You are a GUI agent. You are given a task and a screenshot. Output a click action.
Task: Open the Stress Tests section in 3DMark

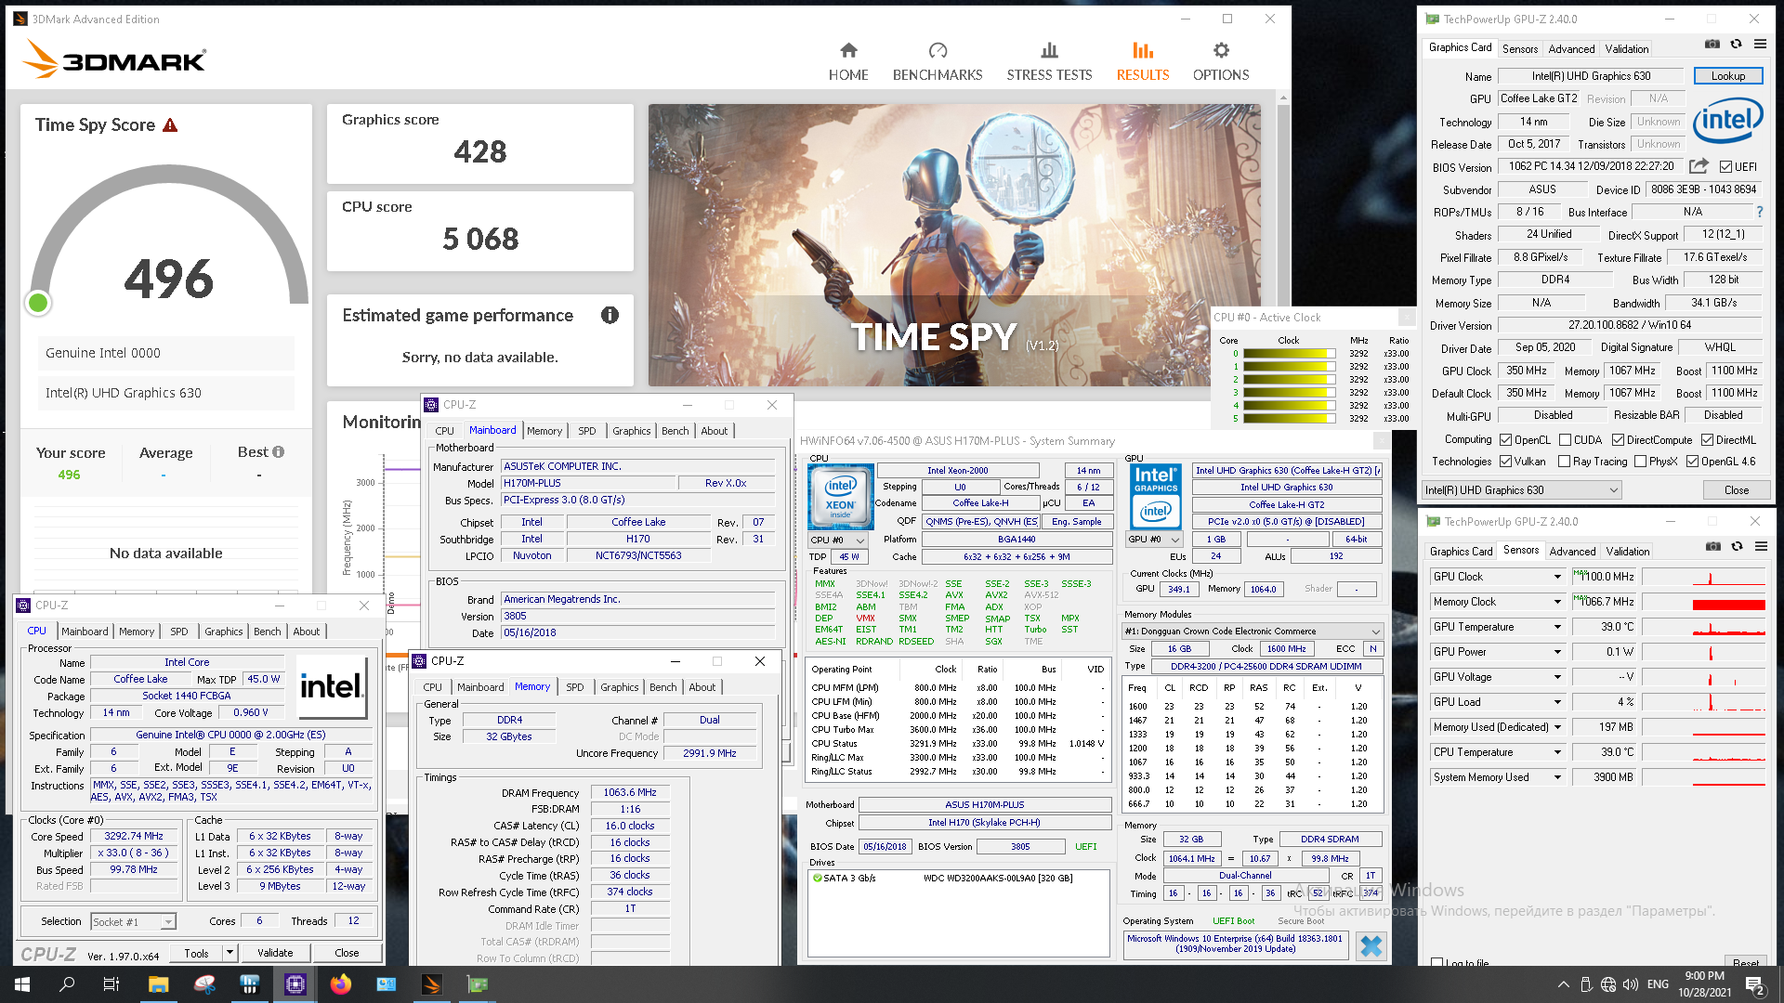(x=1049, y=61)
